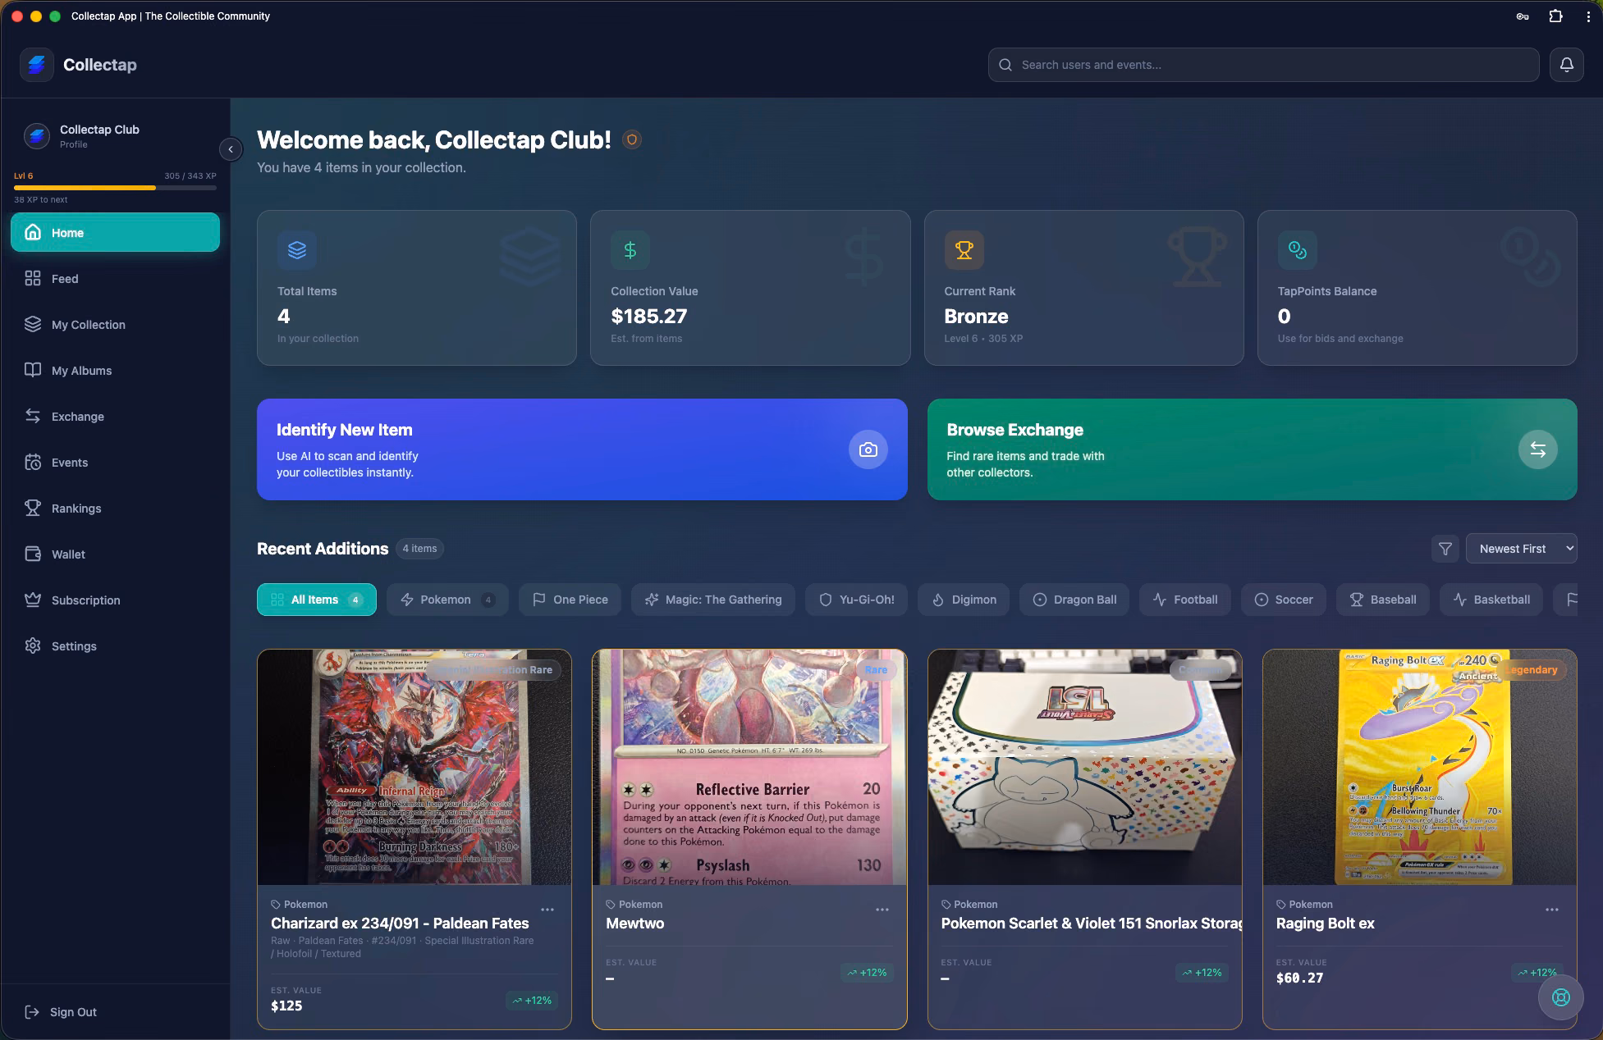Click the search magnifier icon

tap(1005, 65)
